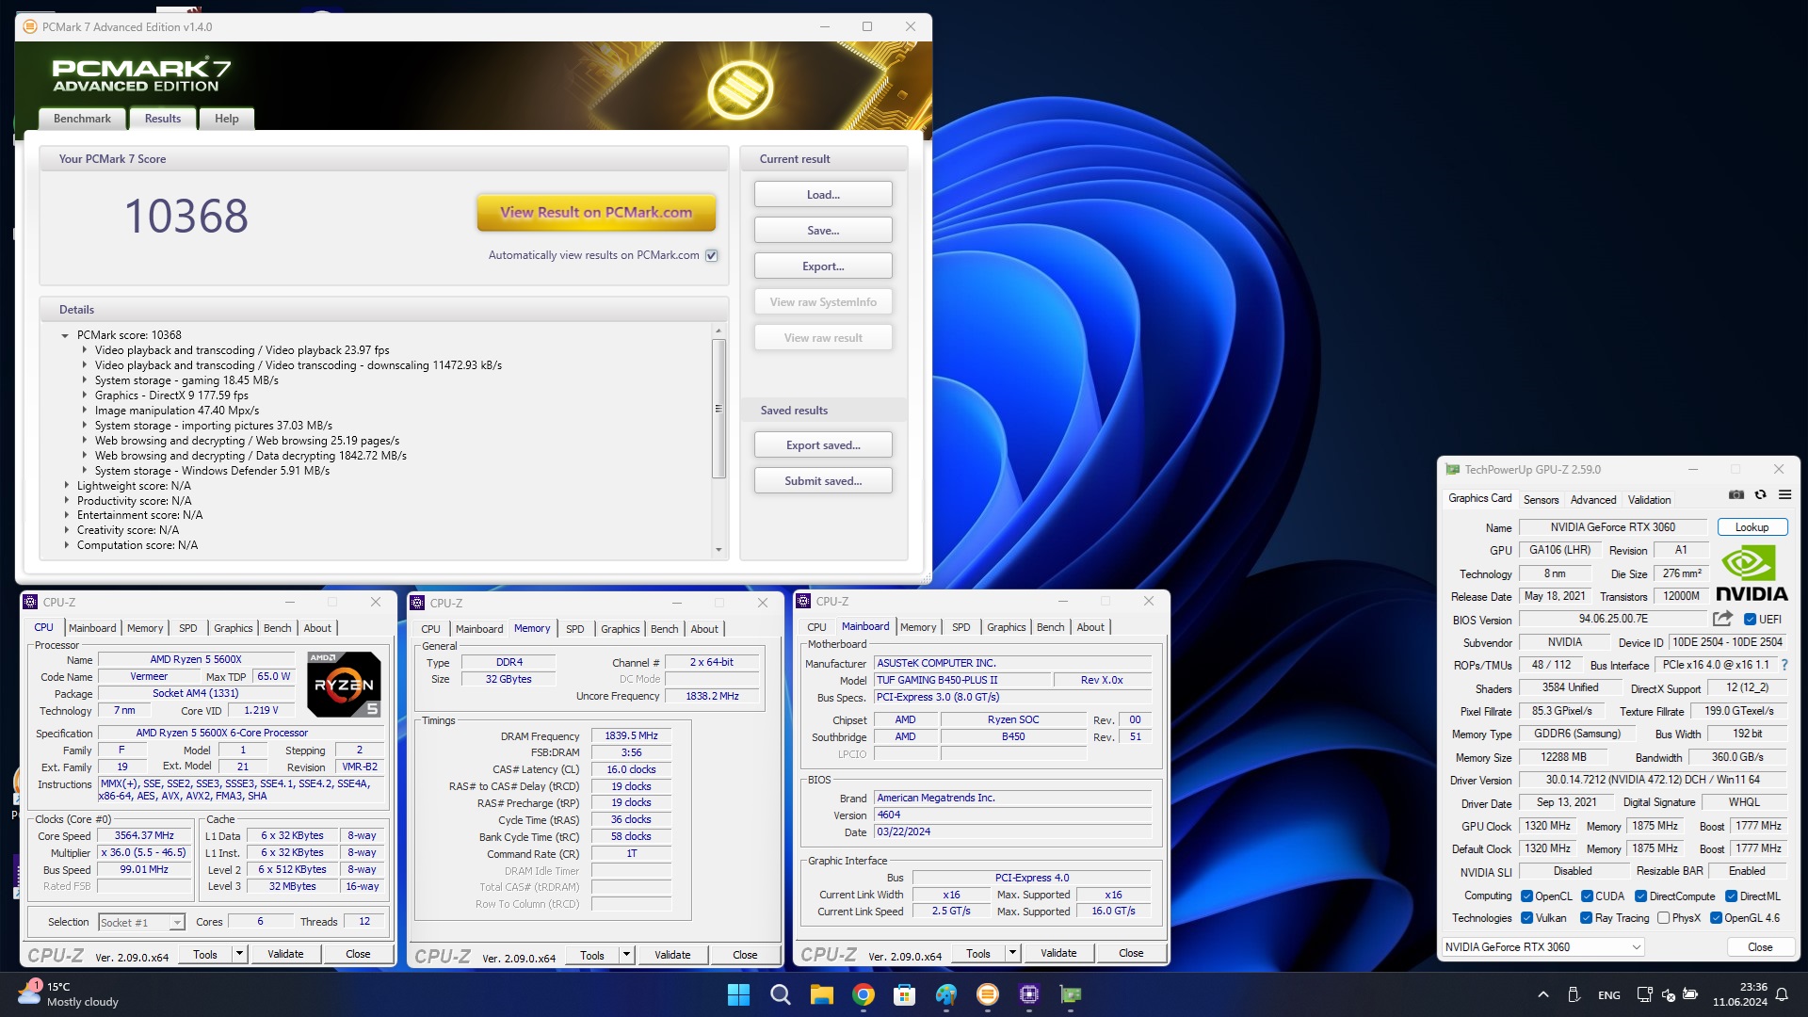Open Paint from the taskbar
Image resolution: width=1808 pixels, height=1017 pixels.
[x=946, y=994]
